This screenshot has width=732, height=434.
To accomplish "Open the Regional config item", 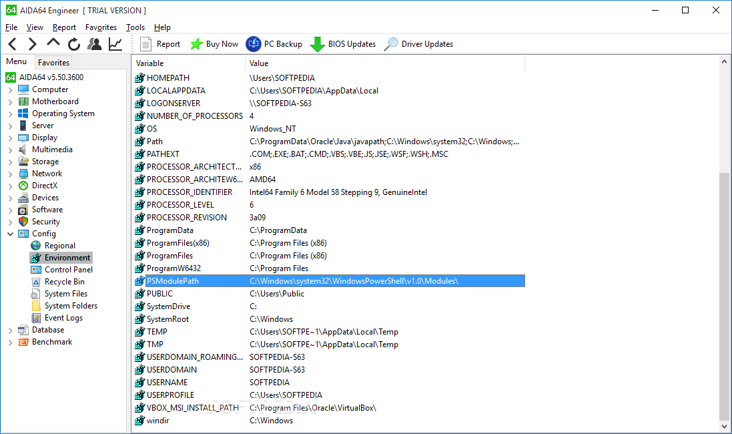I will 60,246.
